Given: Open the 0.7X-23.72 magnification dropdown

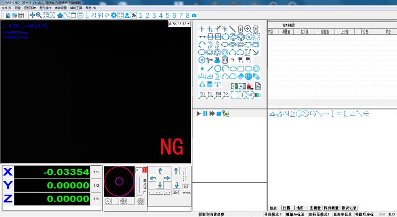Looking at the screenshot, I should (x=179, y=24).
